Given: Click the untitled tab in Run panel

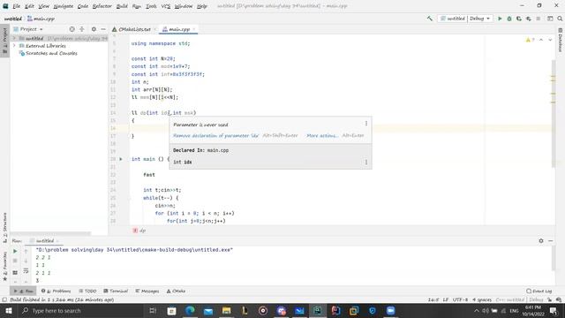Looking at the screenshot, I should [45, 240].
